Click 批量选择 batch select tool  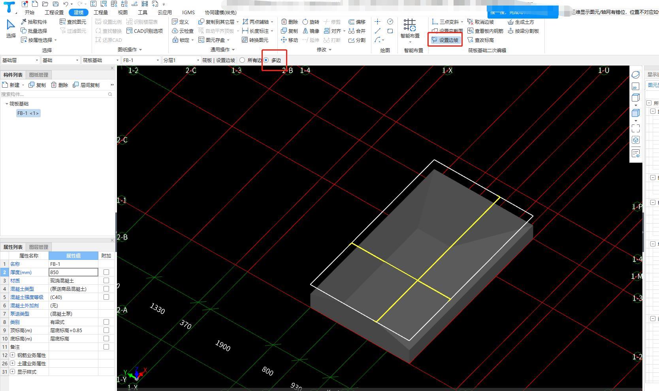[x=34, y=31]
